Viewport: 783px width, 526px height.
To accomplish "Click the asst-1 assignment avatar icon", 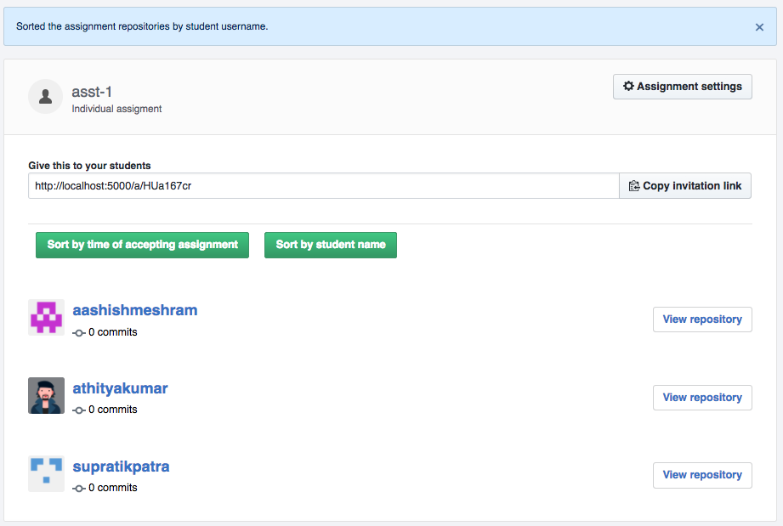I will coord(45,96).
